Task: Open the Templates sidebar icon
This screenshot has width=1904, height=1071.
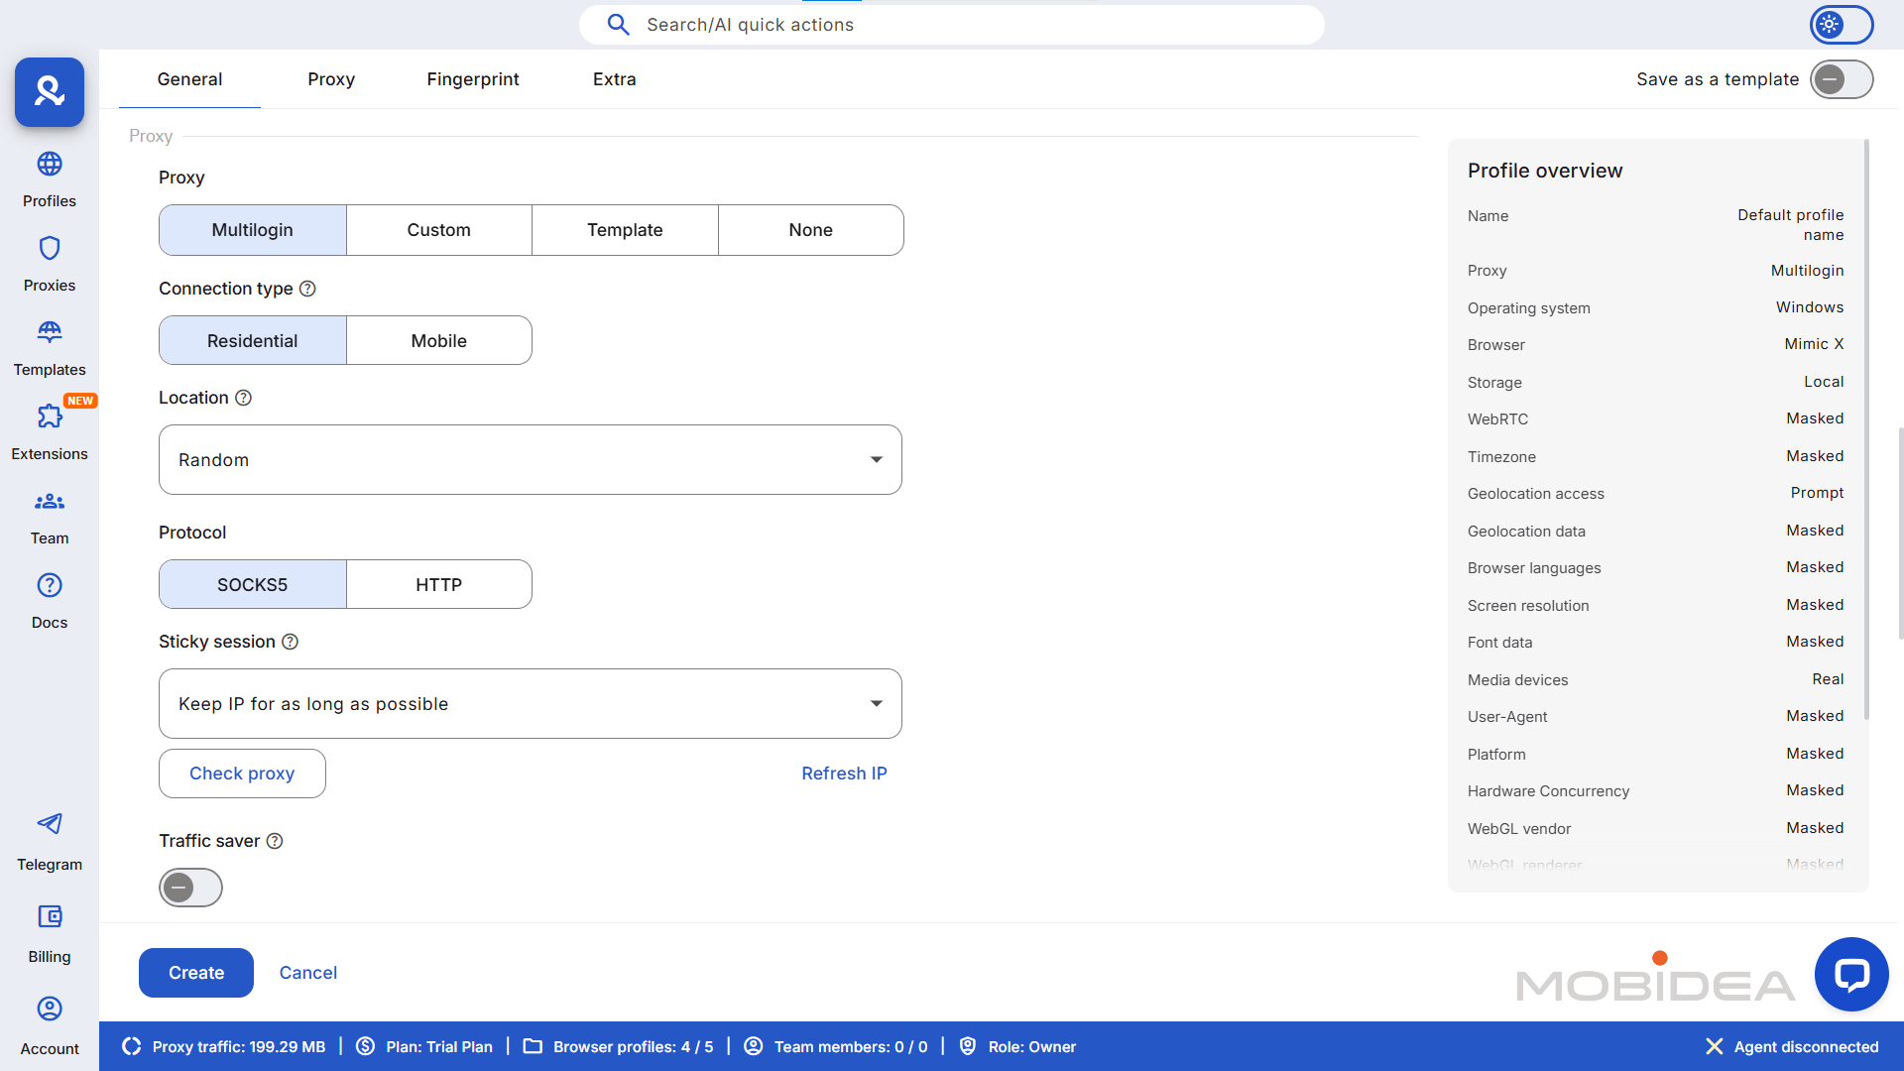Action: 49,347
